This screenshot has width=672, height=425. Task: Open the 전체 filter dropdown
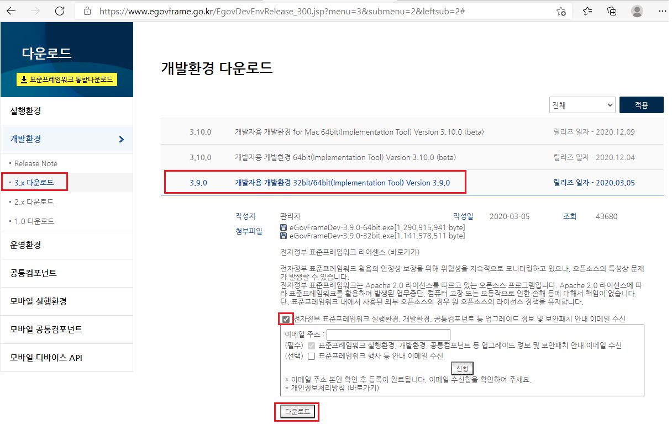point(582,105)
